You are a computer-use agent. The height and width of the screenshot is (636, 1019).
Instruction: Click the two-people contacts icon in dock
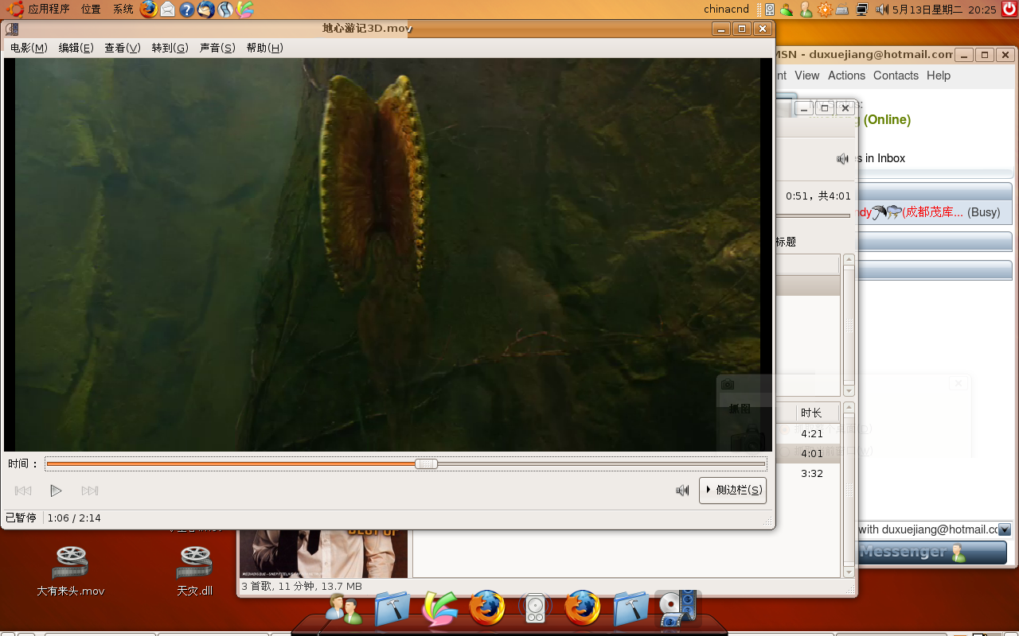(343, 609)
